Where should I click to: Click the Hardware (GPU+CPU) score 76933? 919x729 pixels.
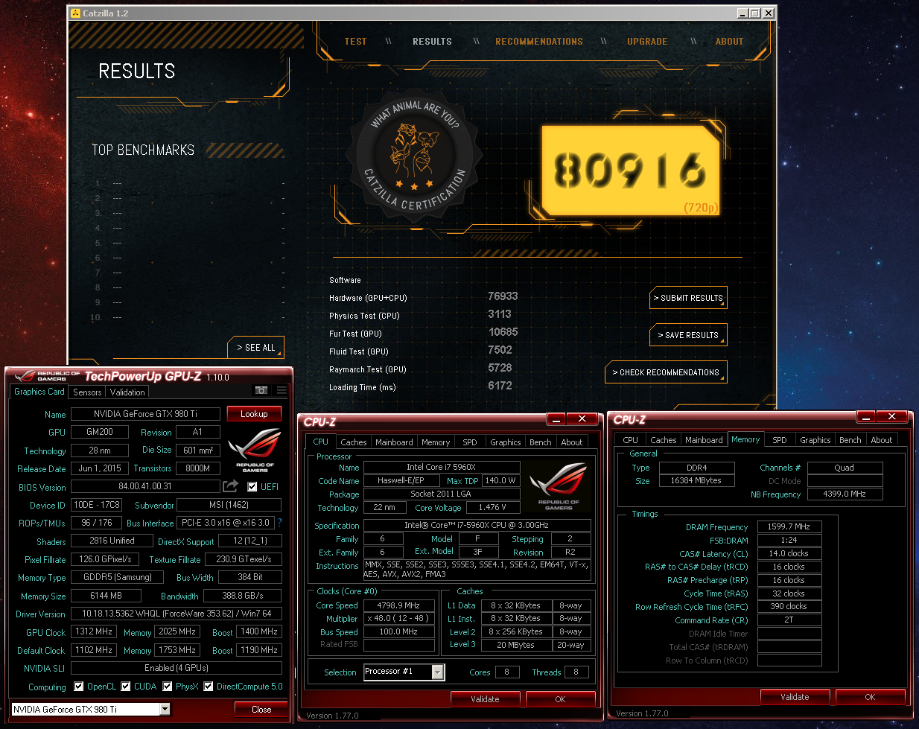[503, 296]
